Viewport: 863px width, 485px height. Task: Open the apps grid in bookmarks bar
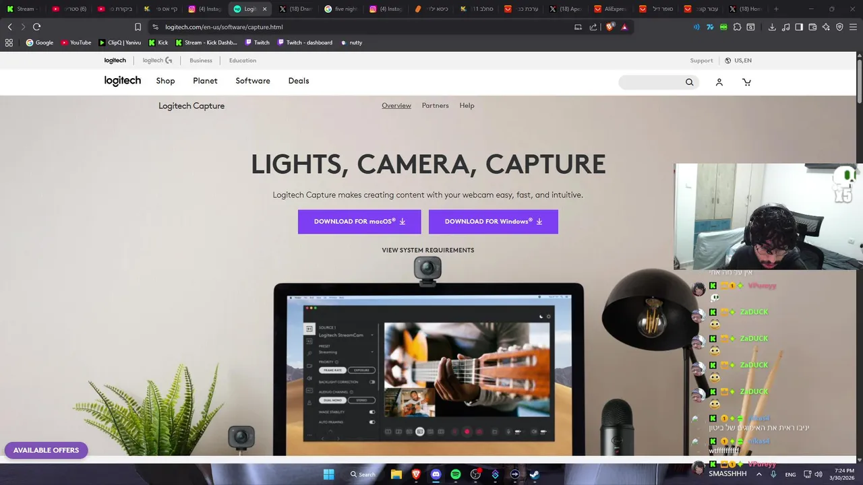[9, 42]
